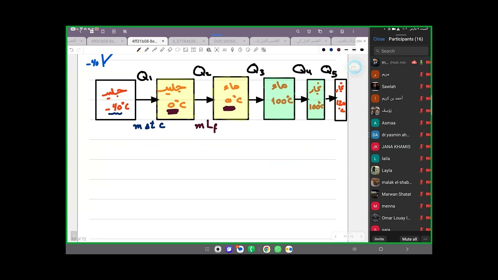Open the phone app in the taskbar
The height and width of the screenshot is (280, 498).
[251, 249]
